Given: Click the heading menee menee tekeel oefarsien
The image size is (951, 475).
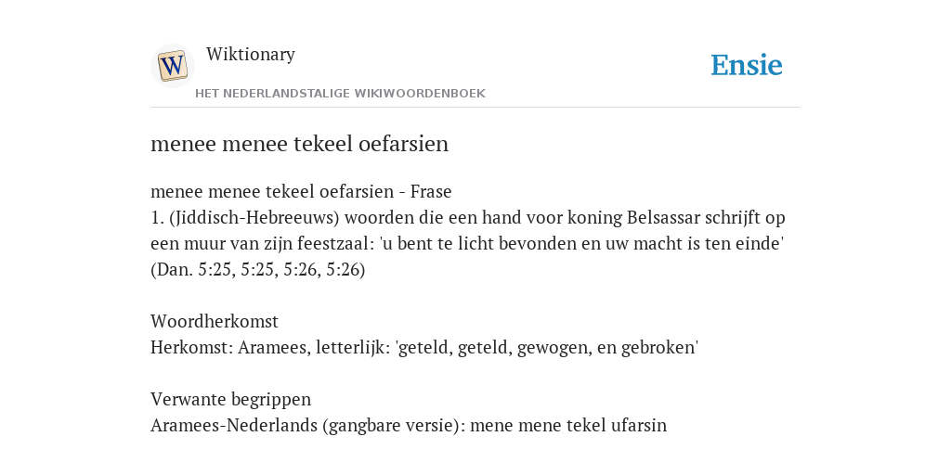Looking at the screenshot, I should 300,144.
